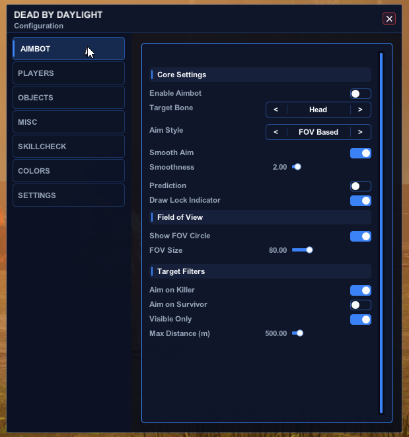Image resolution: width=409 pixels, height=437 pixels.
Task: Enable the Aim on Survivor toggle
Action: [361, 305]
